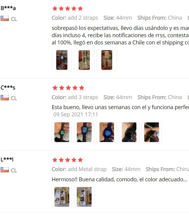The image size is (189, 220).
Task: View C***s's fifth photo of black strap
Action: pyautogui.click(x=152, y=132)
